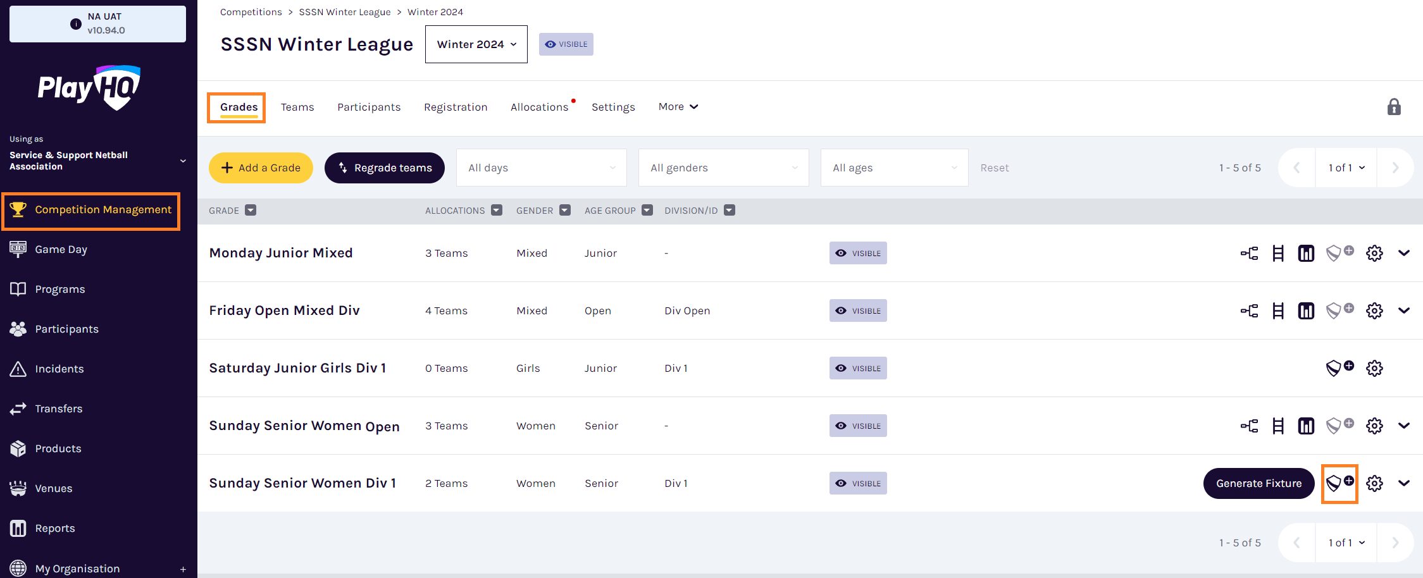Open stats chart icon for Monday Junior Mixed

pyautogui.click(x=1306, y=254)
